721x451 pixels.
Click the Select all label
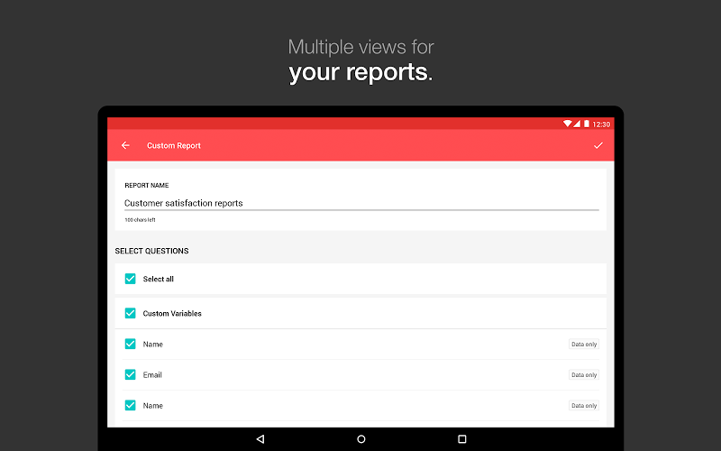159,279
